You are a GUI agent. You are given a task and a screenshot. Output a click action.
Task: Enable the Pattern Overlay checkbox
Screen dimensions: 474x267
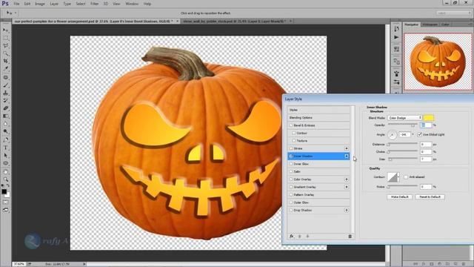291,194
